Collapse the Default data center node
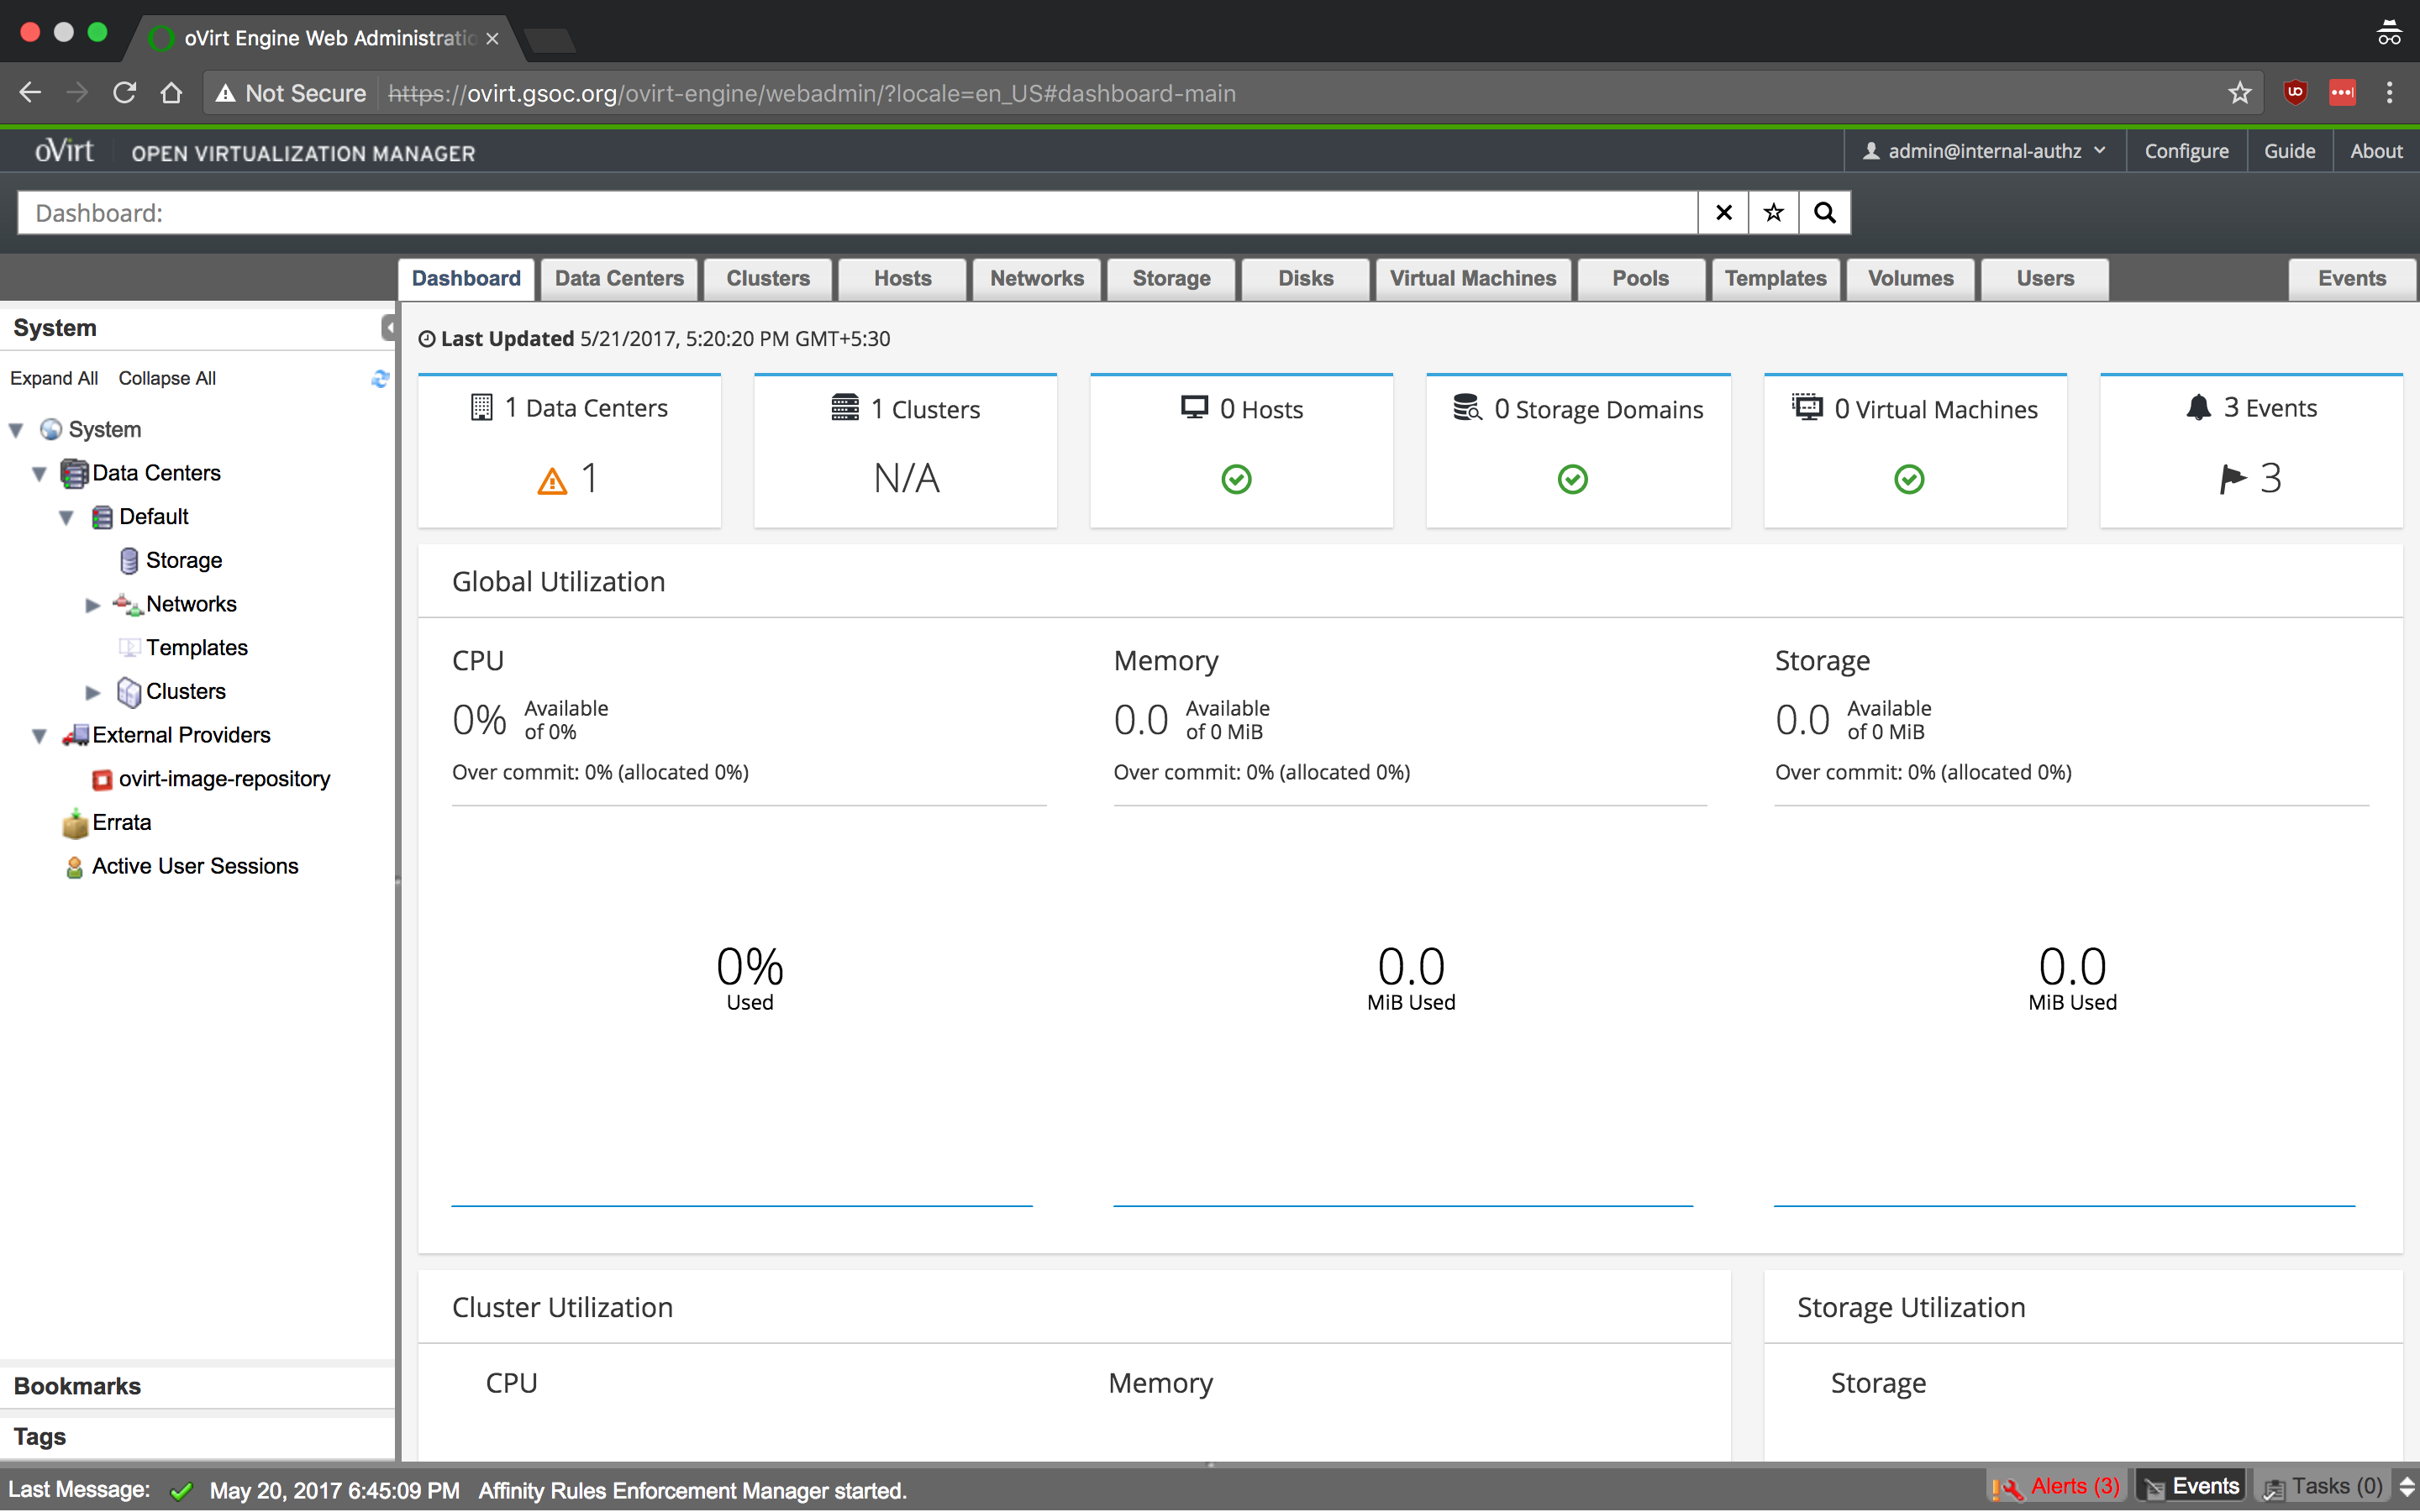 (x=66, y=517)
